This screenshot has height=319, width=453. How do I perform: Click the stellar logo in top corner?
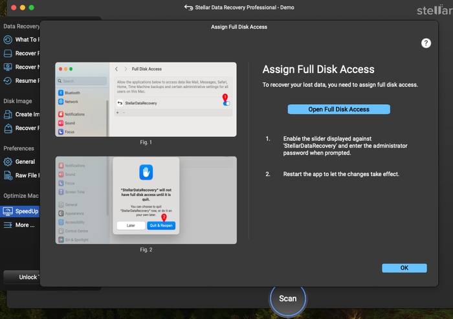click(434, 10)
